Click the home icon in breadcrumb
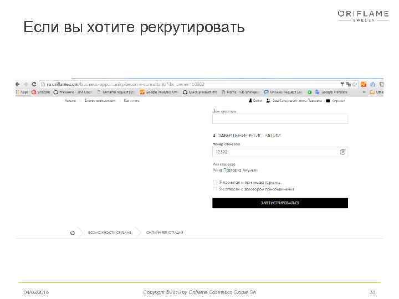This screenshot has width=399, height=299. click(x=73, y=233)
